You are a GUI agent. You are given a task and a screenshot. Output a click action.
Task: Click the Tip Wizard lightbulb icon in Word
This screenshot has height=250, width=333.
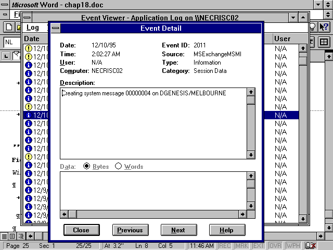point(312,27)
